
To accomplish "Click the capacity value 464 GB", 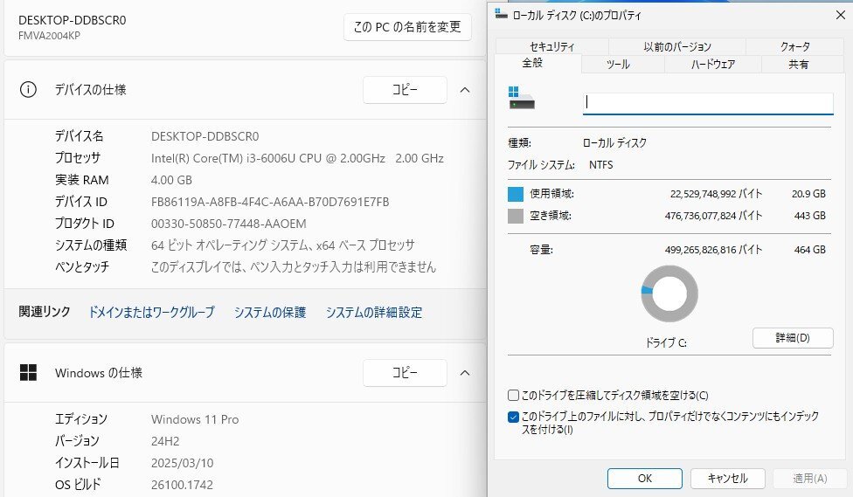I will pos(810,250).
